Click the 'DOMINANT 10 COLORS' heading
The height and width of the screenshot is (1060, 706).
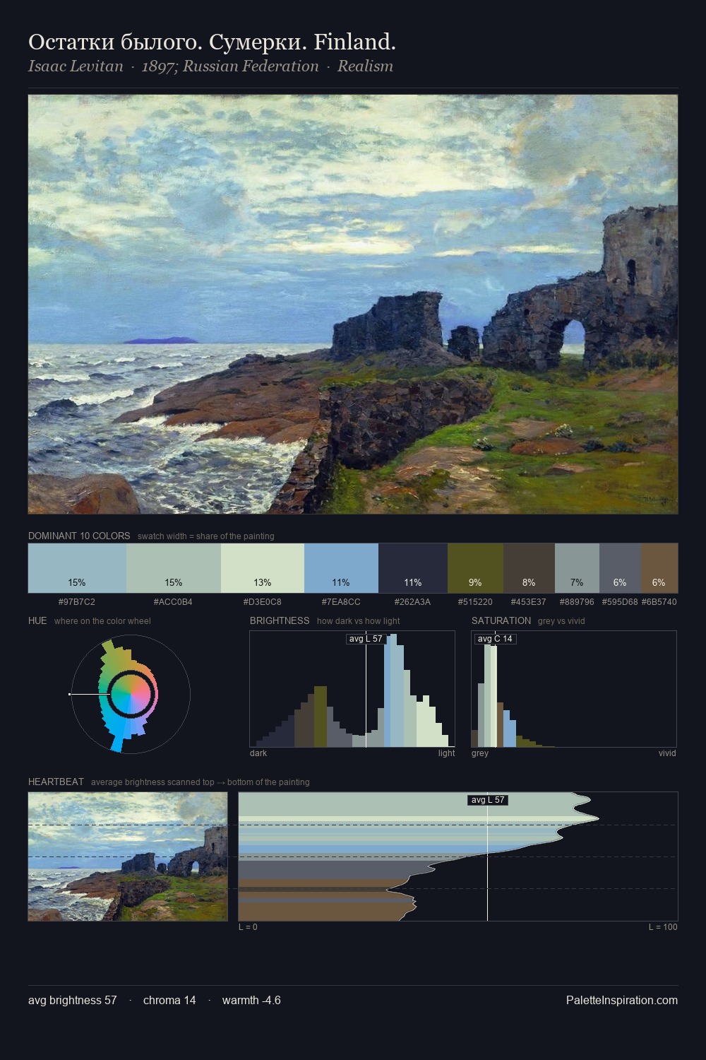(79, 536)
